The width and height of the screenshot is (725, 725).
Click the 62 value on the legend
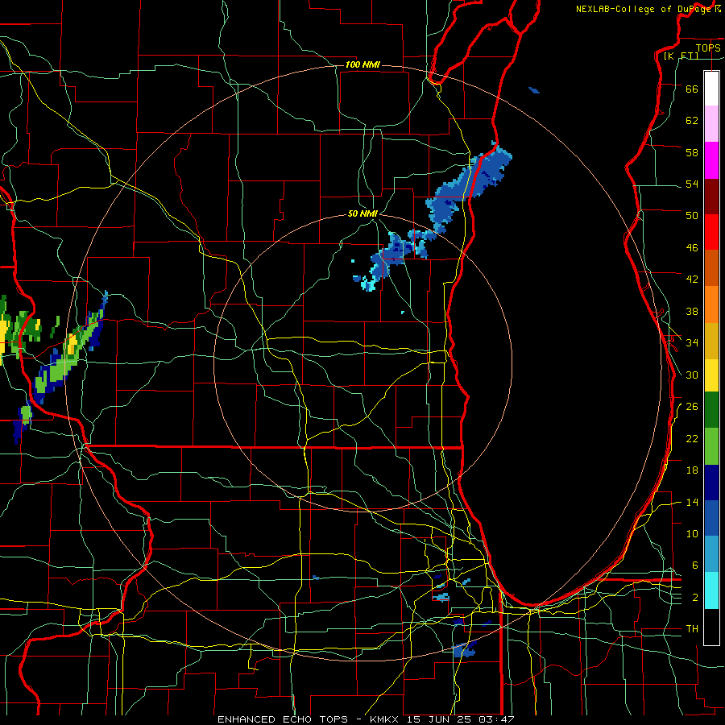[x=692, y=121]
